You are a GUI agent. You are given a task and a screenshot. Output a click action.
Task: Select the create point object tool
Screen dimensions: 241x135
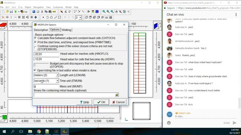[x=43, y=17]
